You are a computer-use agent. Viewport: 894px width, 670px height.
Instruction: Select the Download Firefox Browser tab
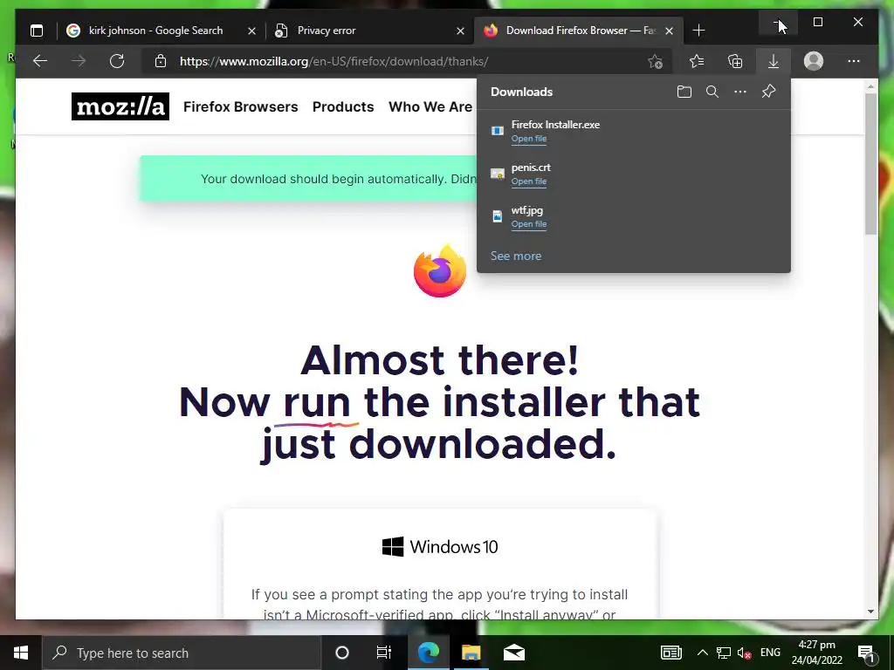point(578,31)
